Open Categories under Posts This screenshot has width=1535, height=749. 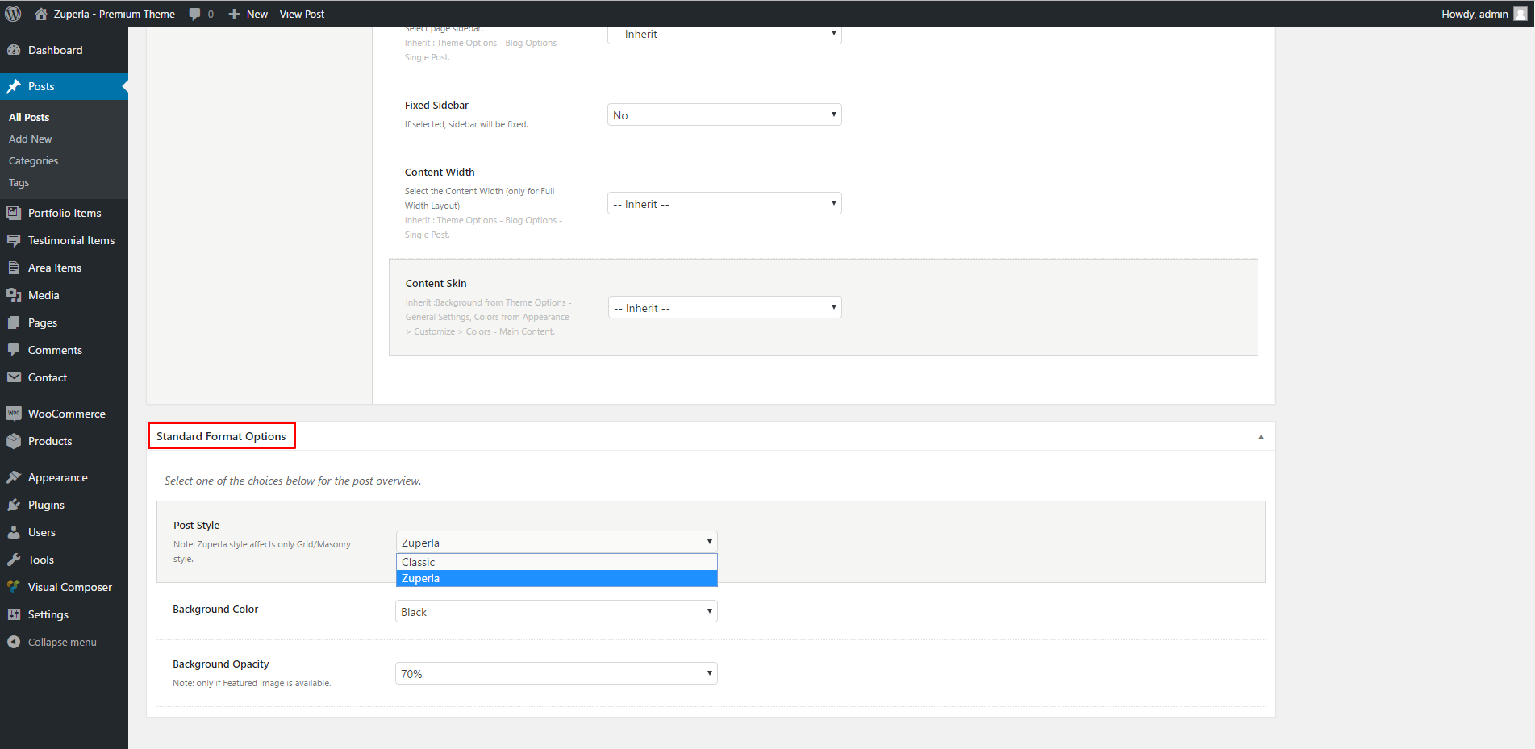click(x=33, y=160)
